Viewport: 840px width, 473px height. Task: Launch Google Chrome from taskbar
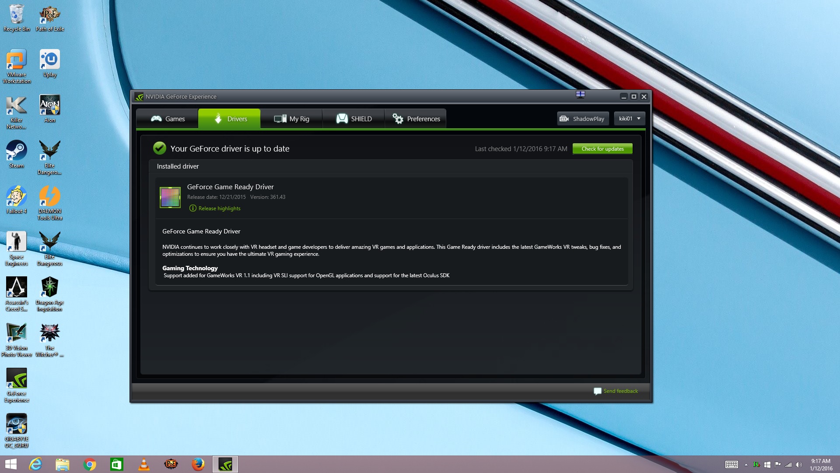point(90,464)
